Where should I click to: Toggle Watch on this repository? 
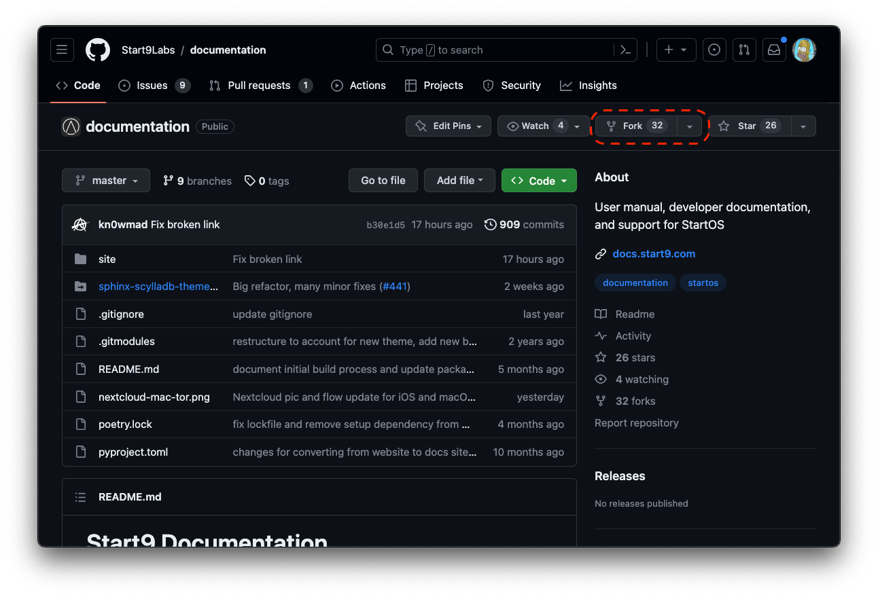[534, 126]
